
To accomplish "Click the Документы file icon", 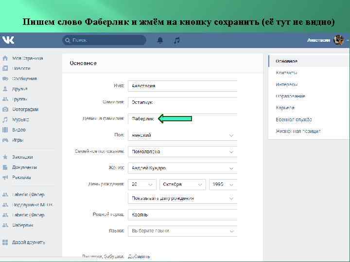I will 5,167.
